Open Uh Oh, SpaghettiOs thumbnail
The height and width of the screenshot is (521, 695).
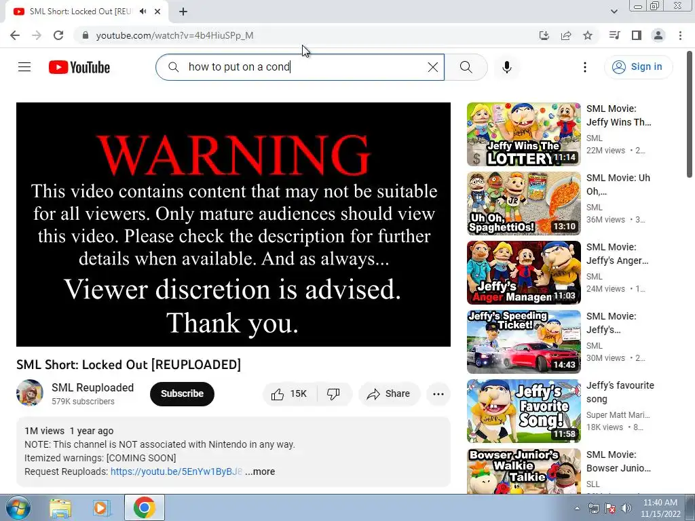click(x=523, y=204)
